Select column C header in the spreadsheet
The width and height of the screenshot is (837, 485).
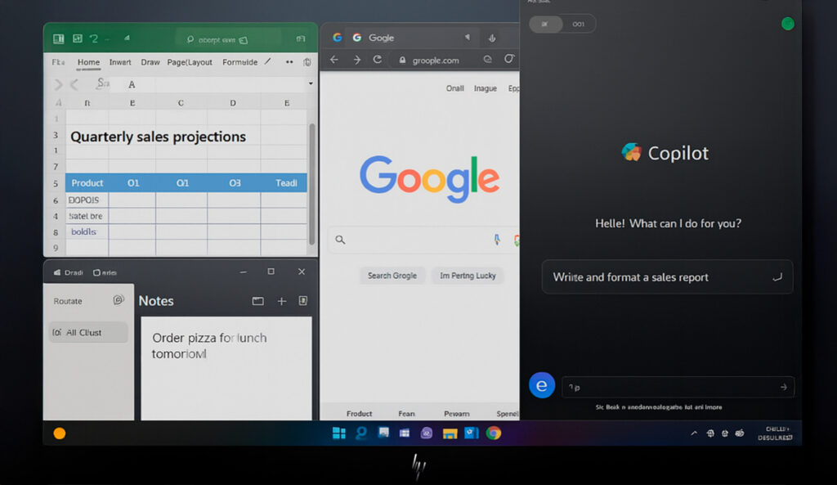pyautogui.click(x=181, y=103)
